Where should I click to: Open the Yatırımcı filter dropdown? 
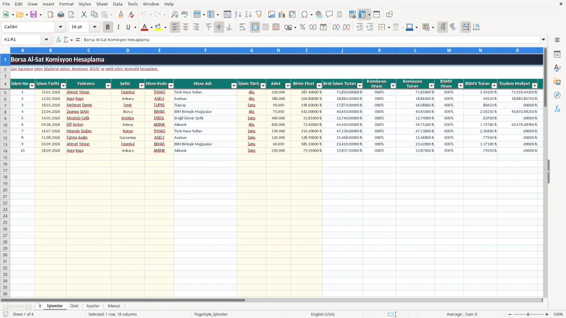pos(108,86)
